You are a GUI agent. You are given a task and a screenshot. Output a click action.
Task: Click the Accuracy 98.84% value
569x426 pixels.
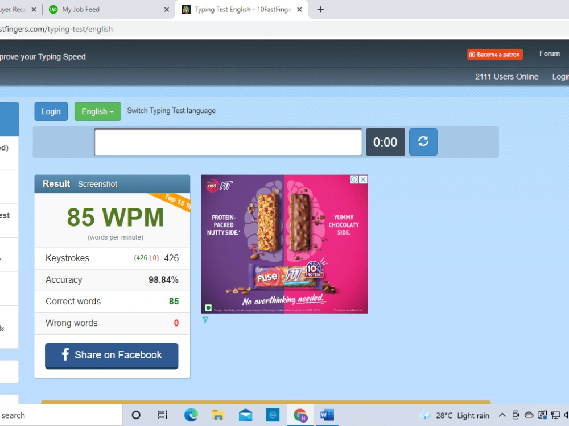(x=163, y=279)
